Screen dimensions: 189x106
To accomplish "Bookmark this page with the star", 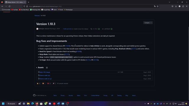I will coord(158,6).
